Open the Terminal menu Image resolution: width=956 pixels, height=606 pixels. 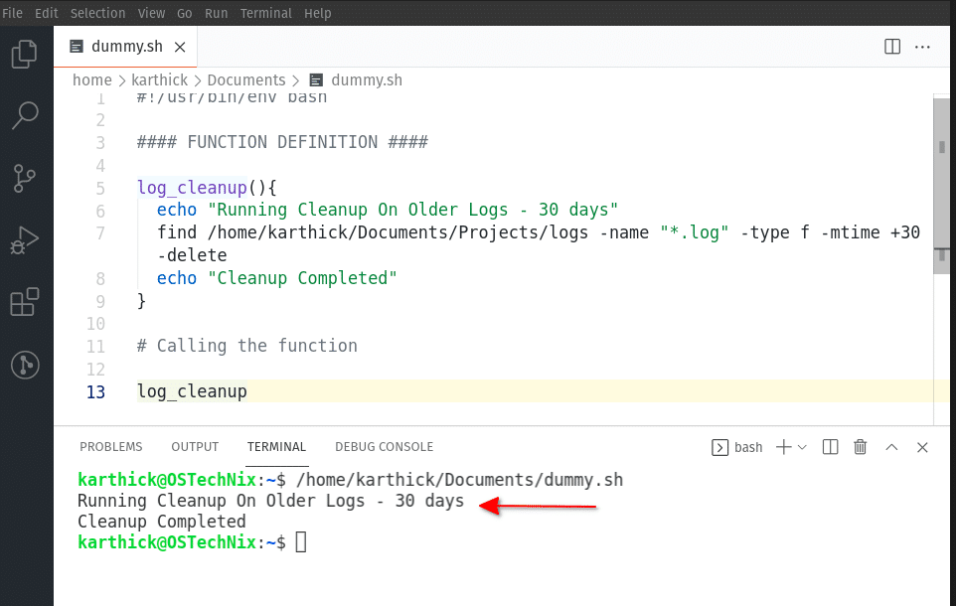264,13
